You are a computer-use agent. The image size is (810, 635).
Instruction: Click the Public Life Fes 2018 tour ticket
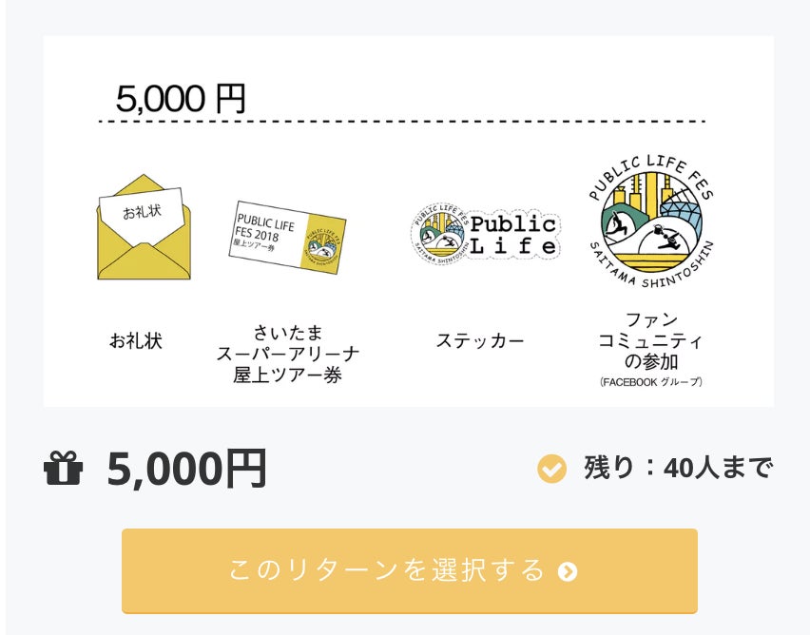[289, 238]
